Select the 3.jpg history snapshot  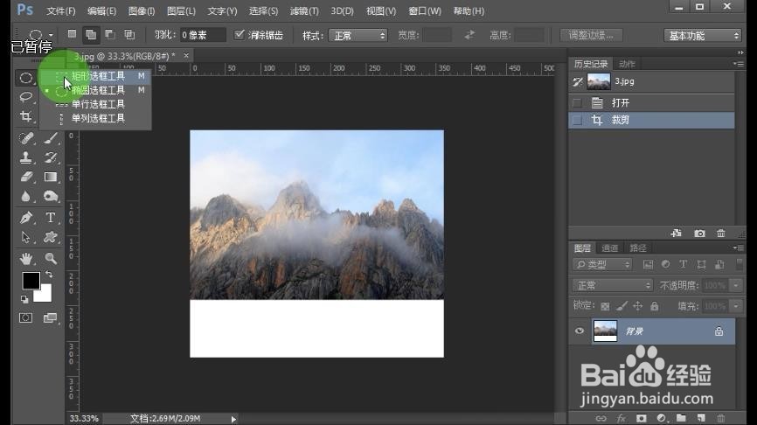[x=651, y=81]
